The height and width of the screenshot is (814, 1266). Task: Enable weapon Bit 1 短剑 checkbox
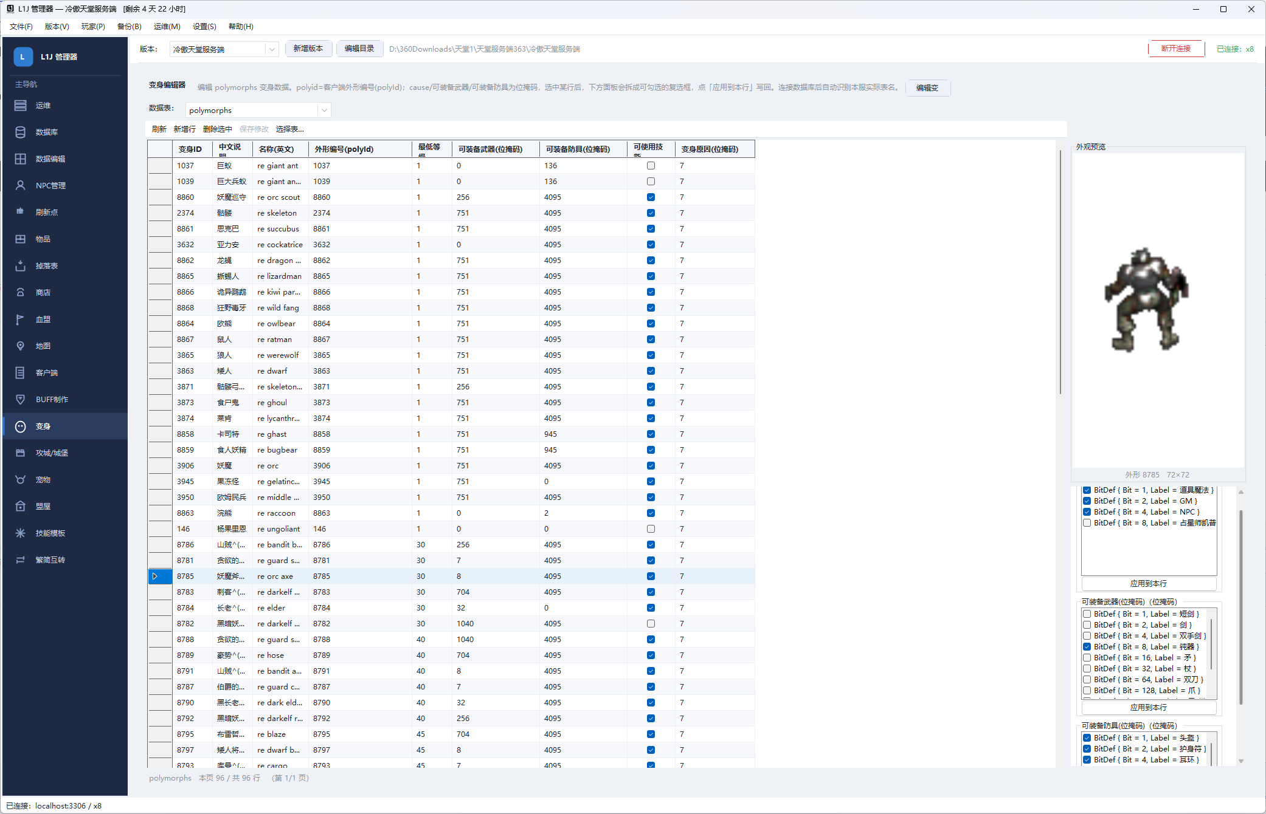click(x=1087, y=614)
